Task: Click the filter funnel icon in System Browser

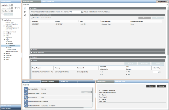Action: [x=15, y=8]
